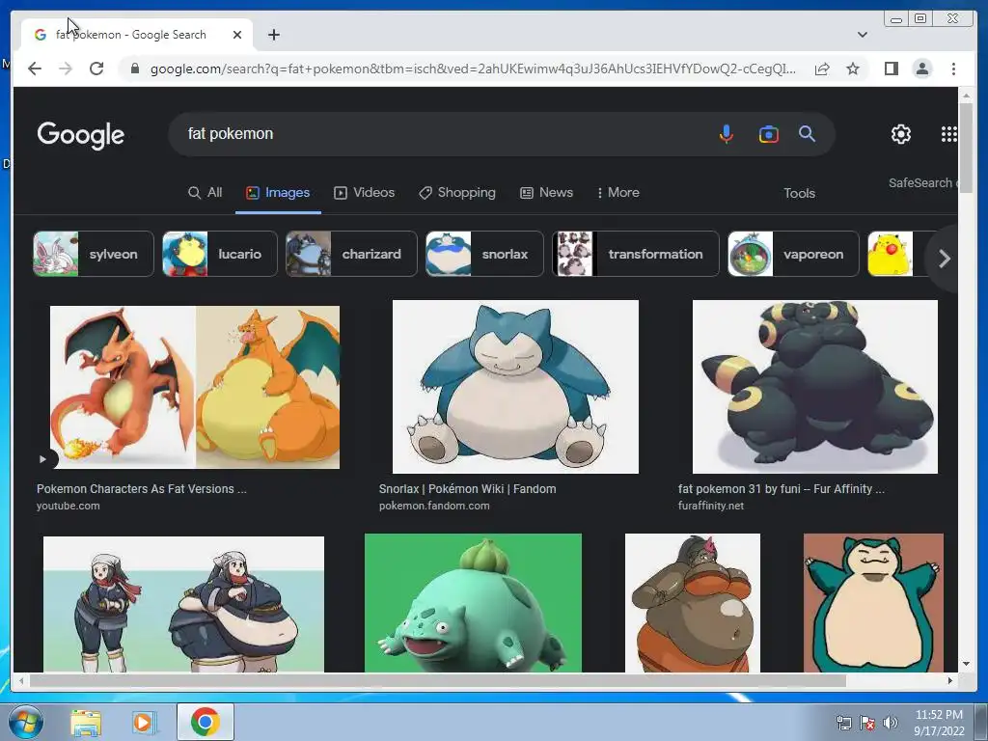Focus the fat pokemon search box
Image resolution: width=988 pixels, height=741 pixels.
(x=441, y=133)
